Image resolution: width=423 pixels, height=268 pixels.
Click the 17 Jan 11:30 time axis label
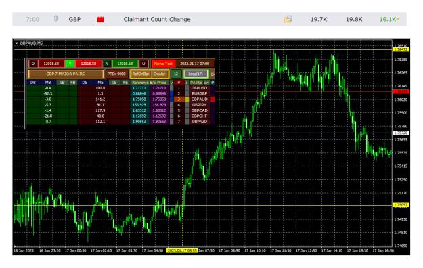pyautogui.click(x=281, y=250)
